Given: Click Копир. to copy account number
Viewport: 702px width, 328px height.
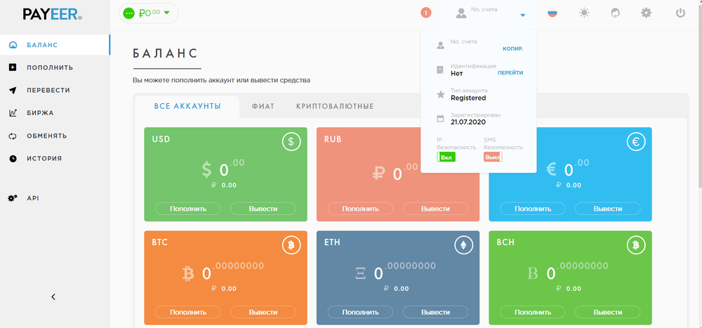Looking at the screenshot, I should (x=512, y=48).
